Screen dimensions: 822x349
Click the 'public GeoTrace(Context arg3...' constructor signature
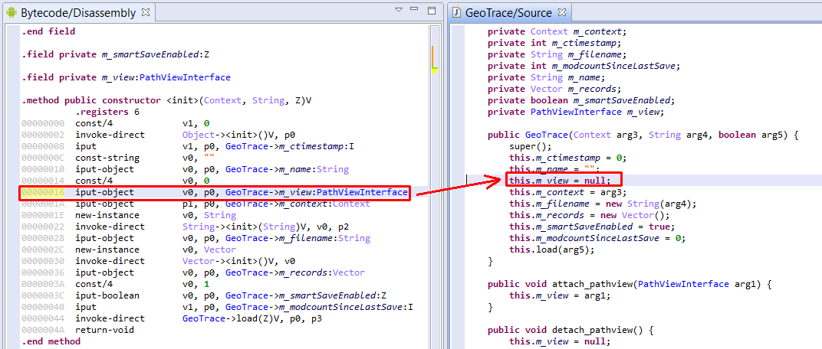[x=643, y=135]
